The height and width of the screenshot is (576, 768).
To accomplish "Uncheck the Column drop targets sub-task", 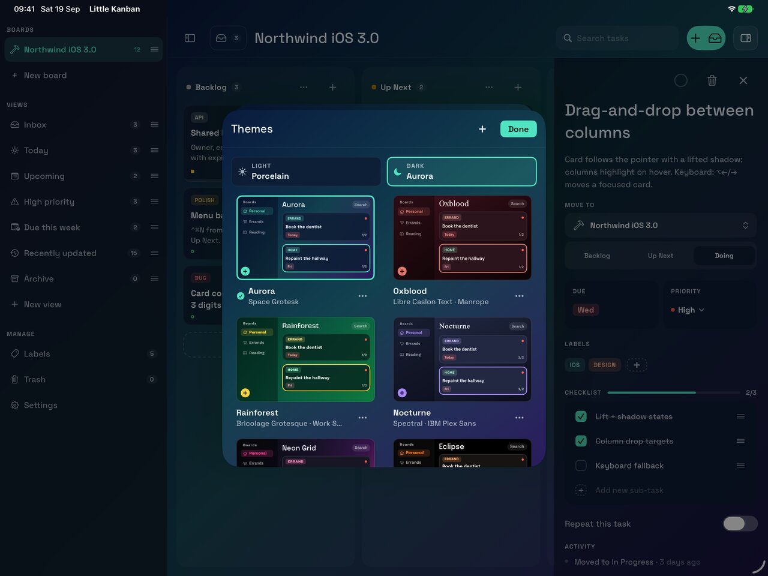I will click(581, 441).
